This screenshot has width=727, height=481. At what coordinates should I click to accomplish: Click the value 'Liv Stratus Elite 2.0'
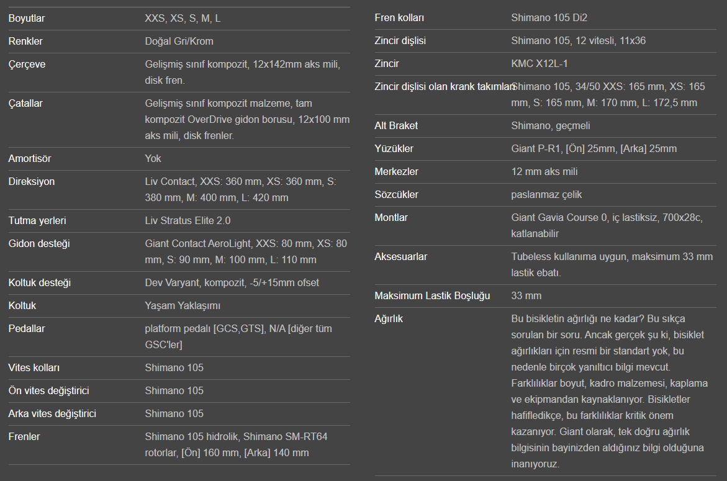[x=187, y=220]
